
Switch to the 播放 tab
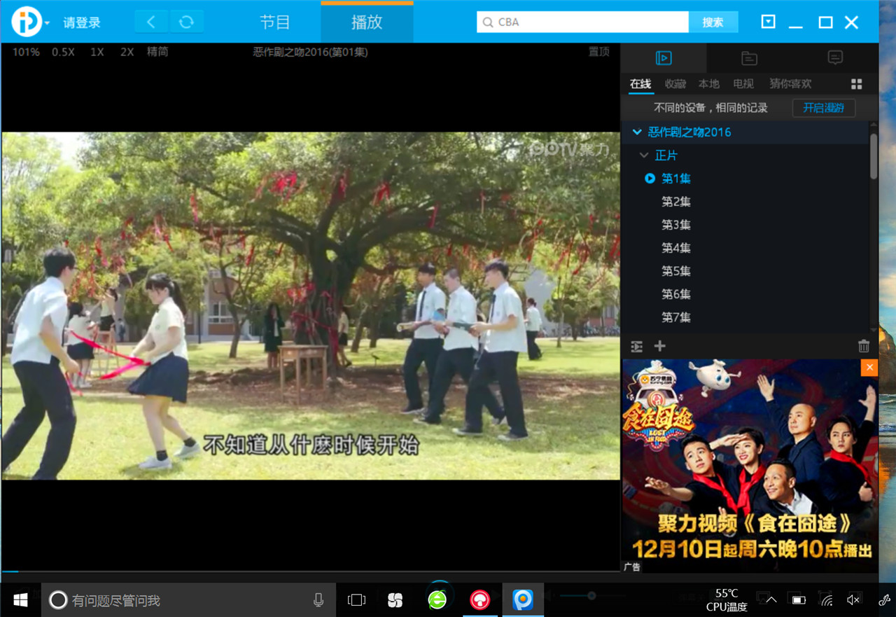367,22
